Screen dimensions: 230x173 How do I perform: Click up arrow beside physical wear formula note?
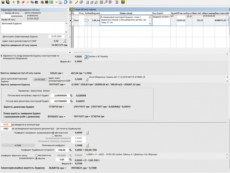click(x=227, y=154)
